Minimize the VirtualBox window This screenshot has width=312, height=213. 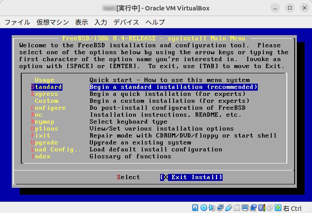click(275, 8)
